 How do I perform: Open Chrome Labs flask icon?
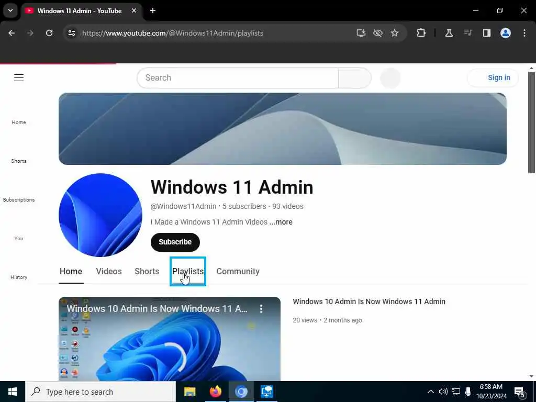click(x=449, y=33)
